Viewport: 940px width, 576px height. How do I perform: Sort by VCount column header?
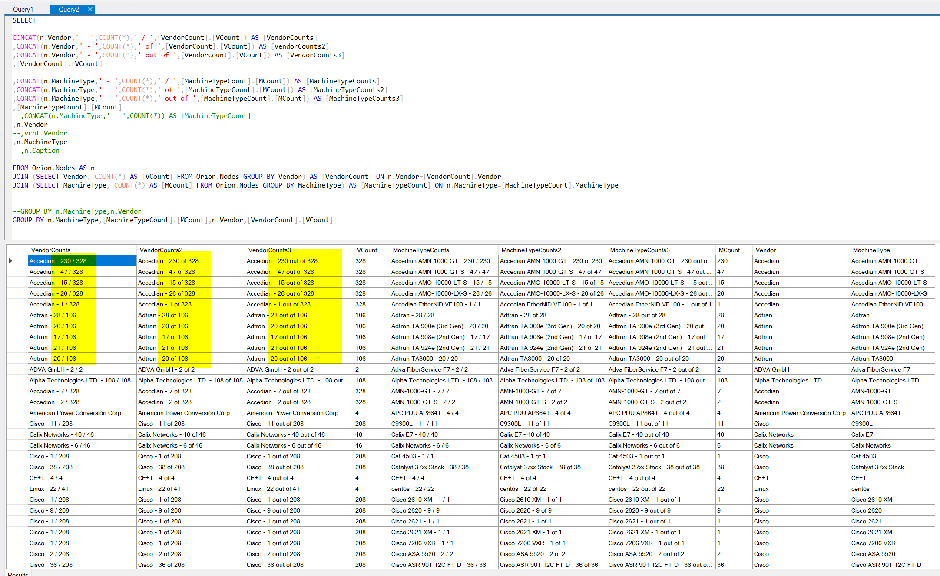click(367, 250)
